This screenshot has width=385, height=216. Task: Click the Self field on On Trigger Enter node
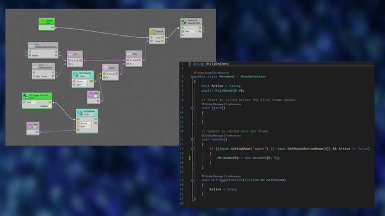coord(32,103)
